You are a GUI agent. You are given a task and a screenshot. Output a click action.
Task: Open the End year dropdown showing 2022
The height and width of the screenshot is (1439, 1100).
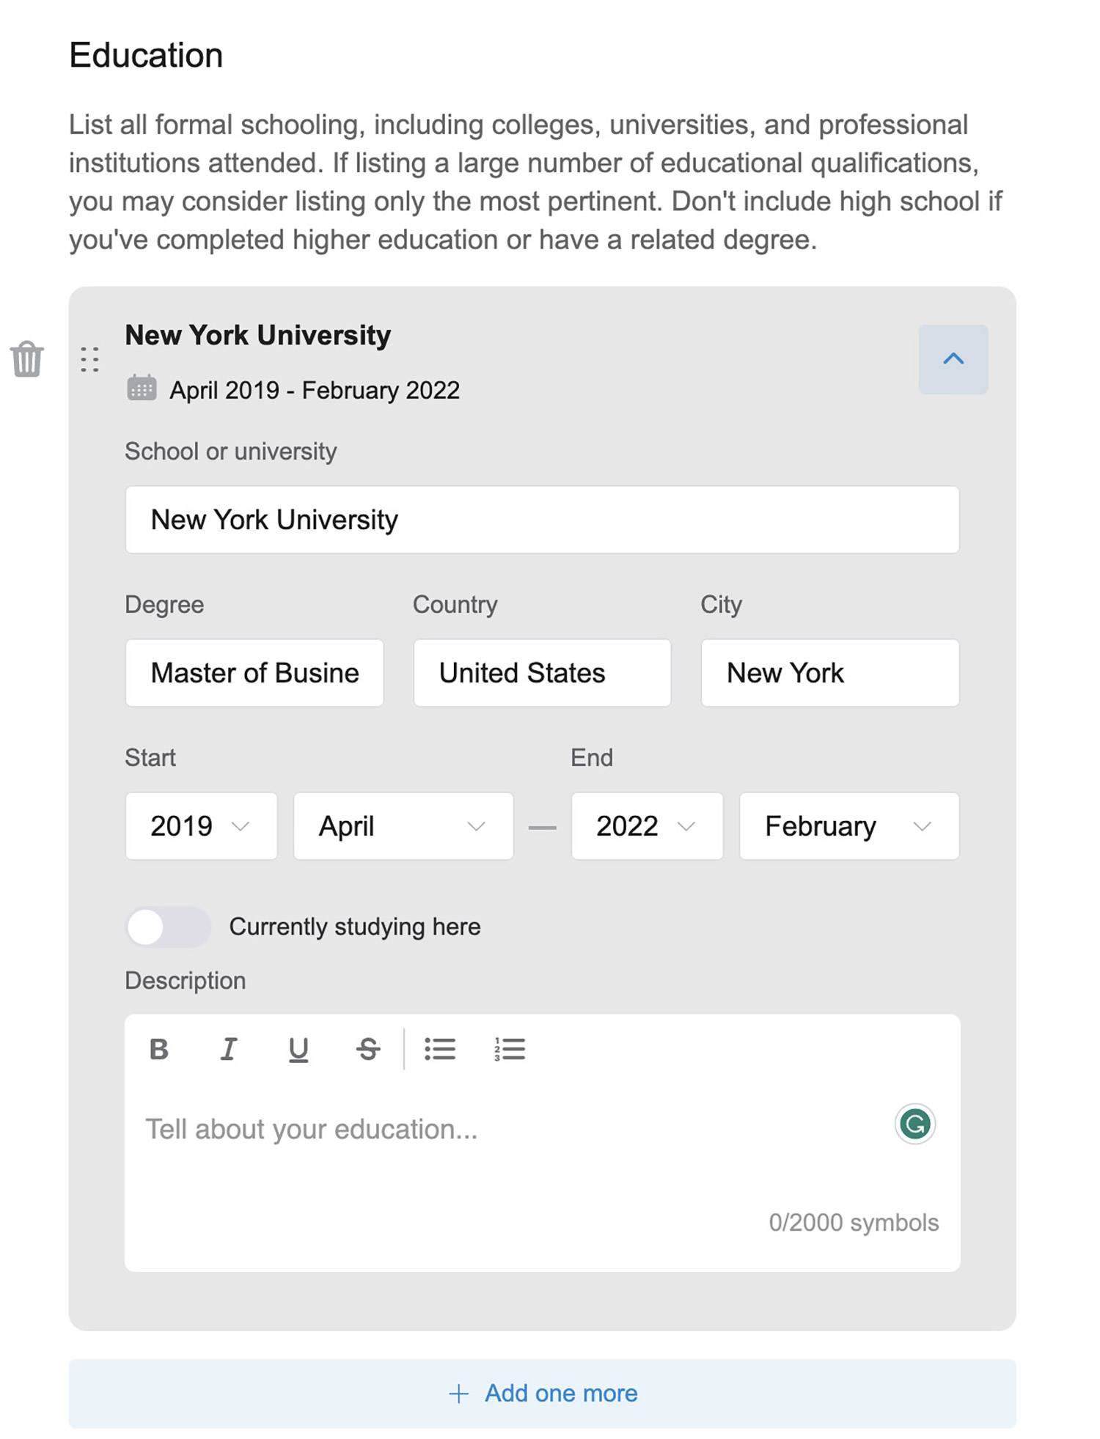coord(647,826)
